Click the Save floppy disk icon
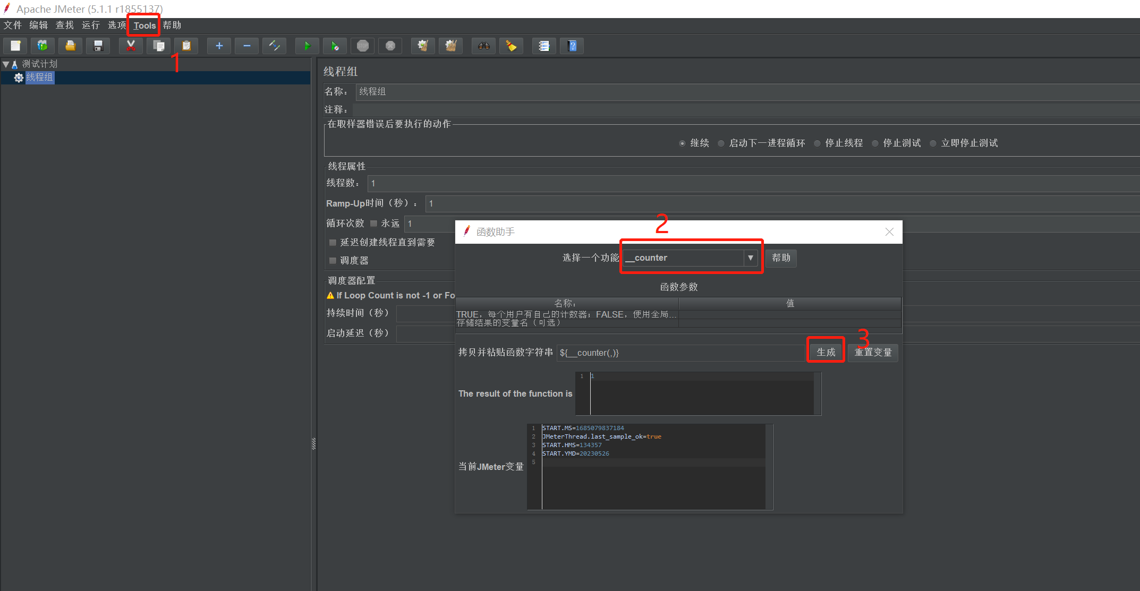The image size is (1140, 591). [98, 46]
